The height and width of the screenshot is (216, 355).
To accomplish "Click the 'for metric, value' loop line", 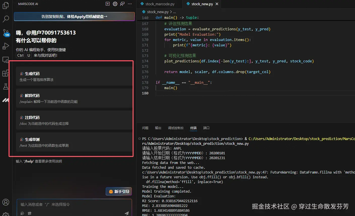I will point(208,40).
